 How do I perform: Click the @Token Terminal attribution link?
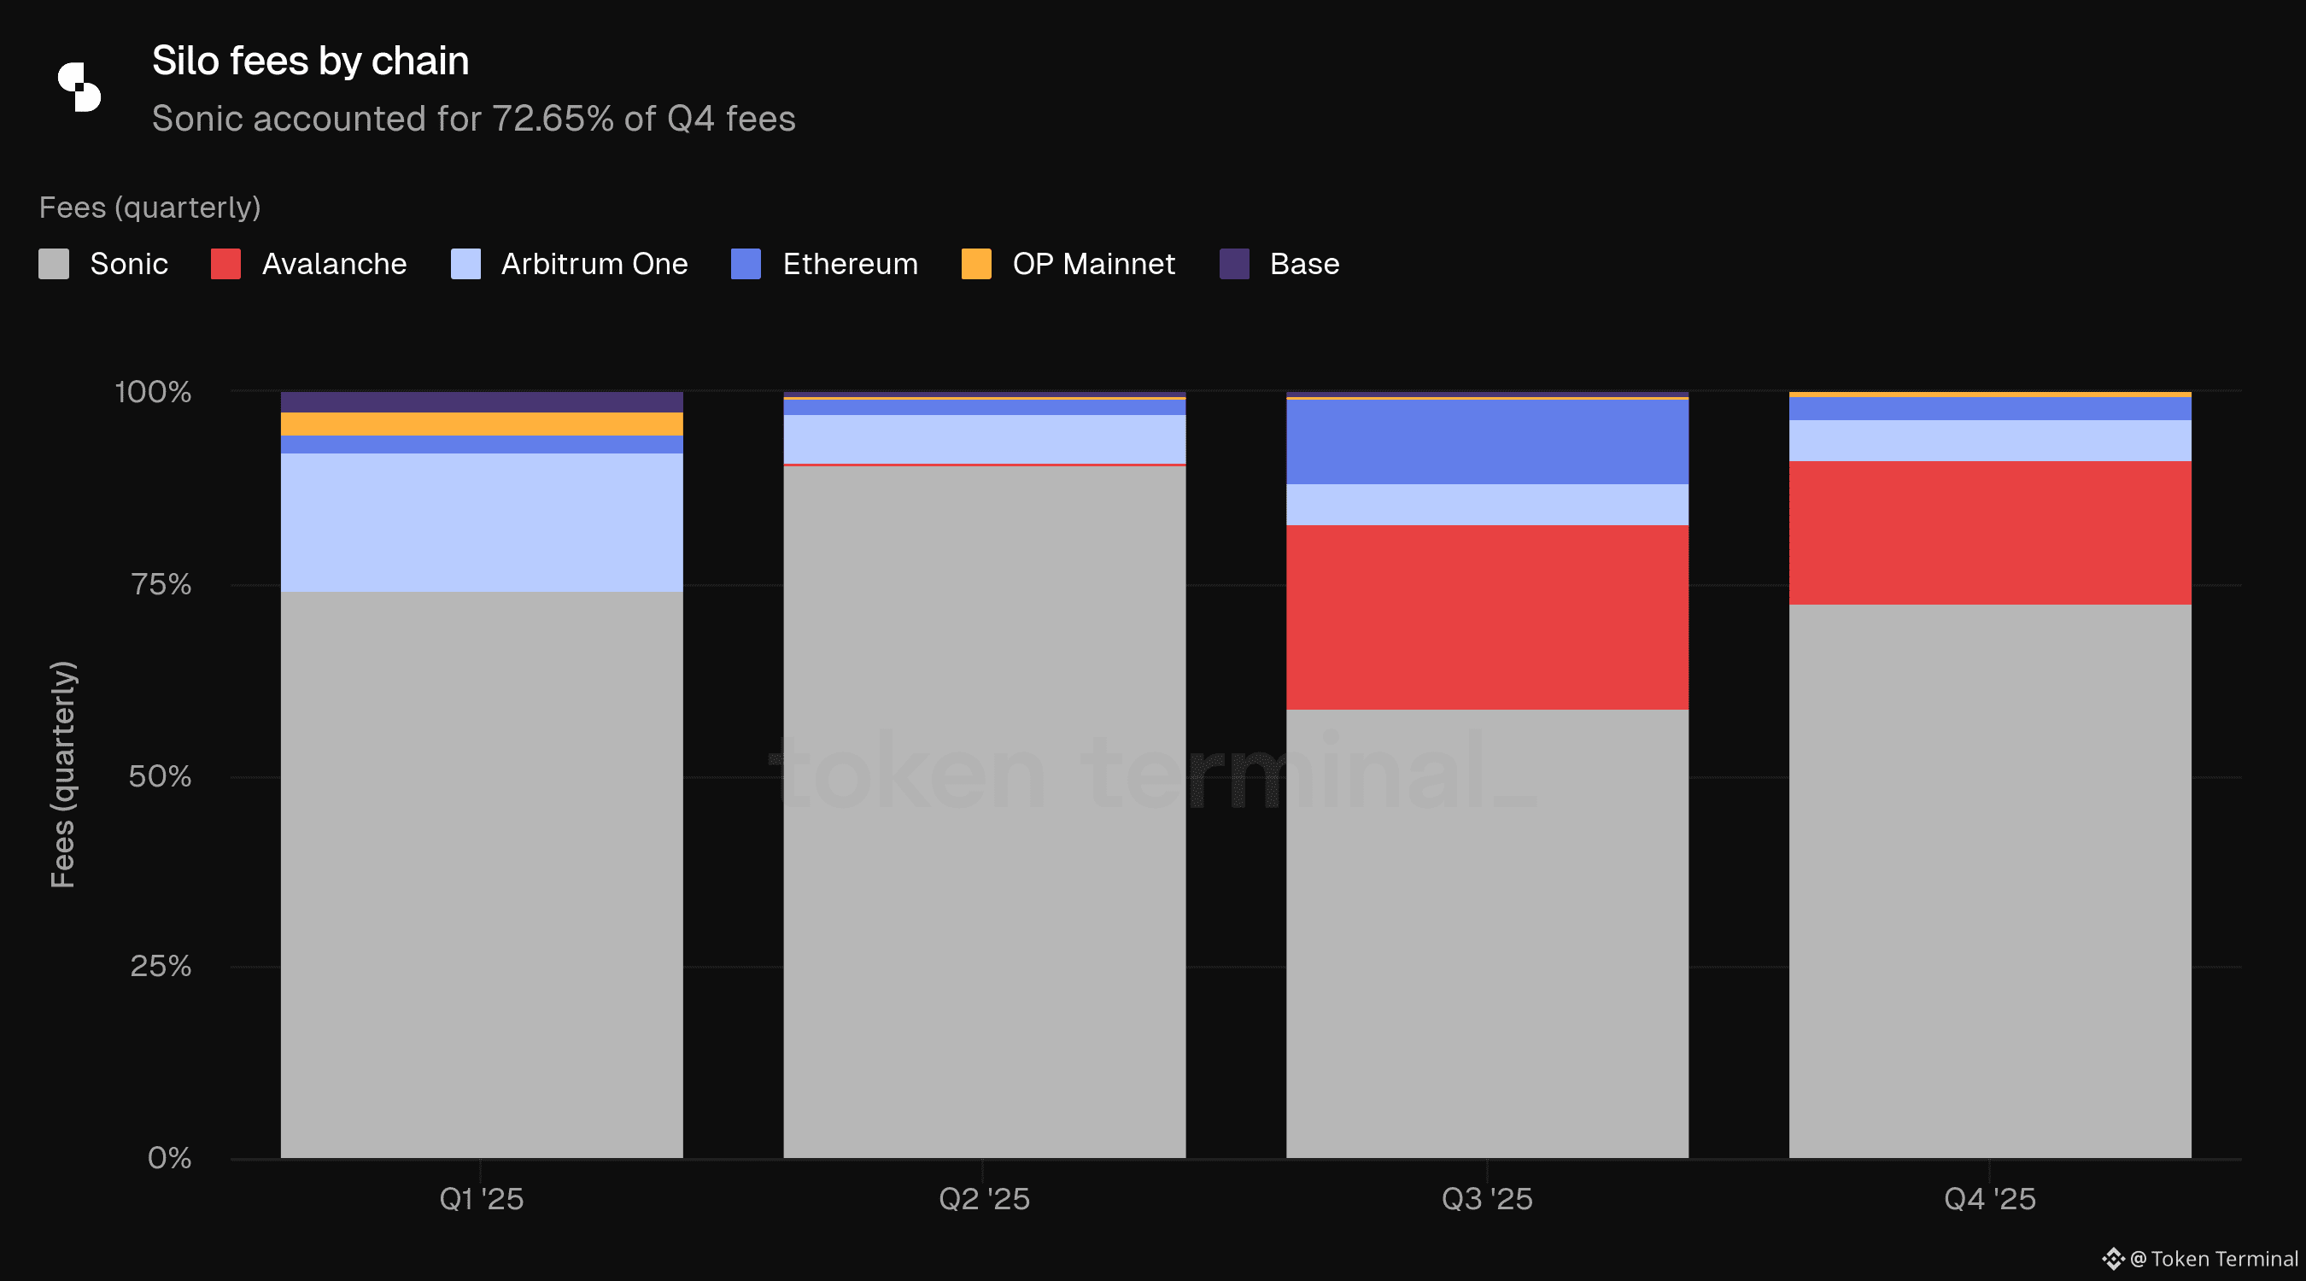(2214, 1259)
